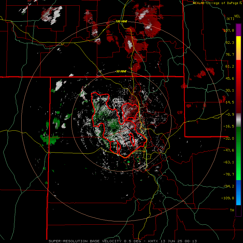Select the 107.8 value on velocity scale
Image resolution: width=243 pixels, height=243 pixels.
tap(229, 30)
